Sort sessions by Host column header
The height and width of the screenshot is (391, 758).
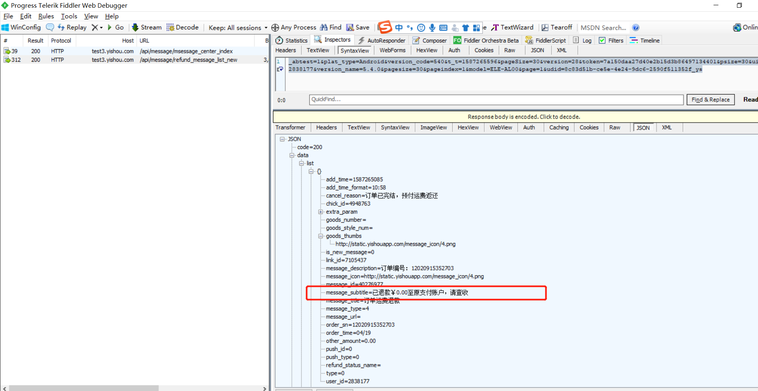106,41
